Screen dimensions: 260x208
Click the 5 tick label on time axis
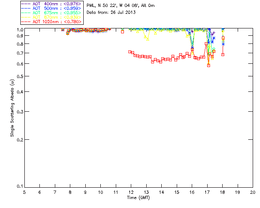[24, 192]
